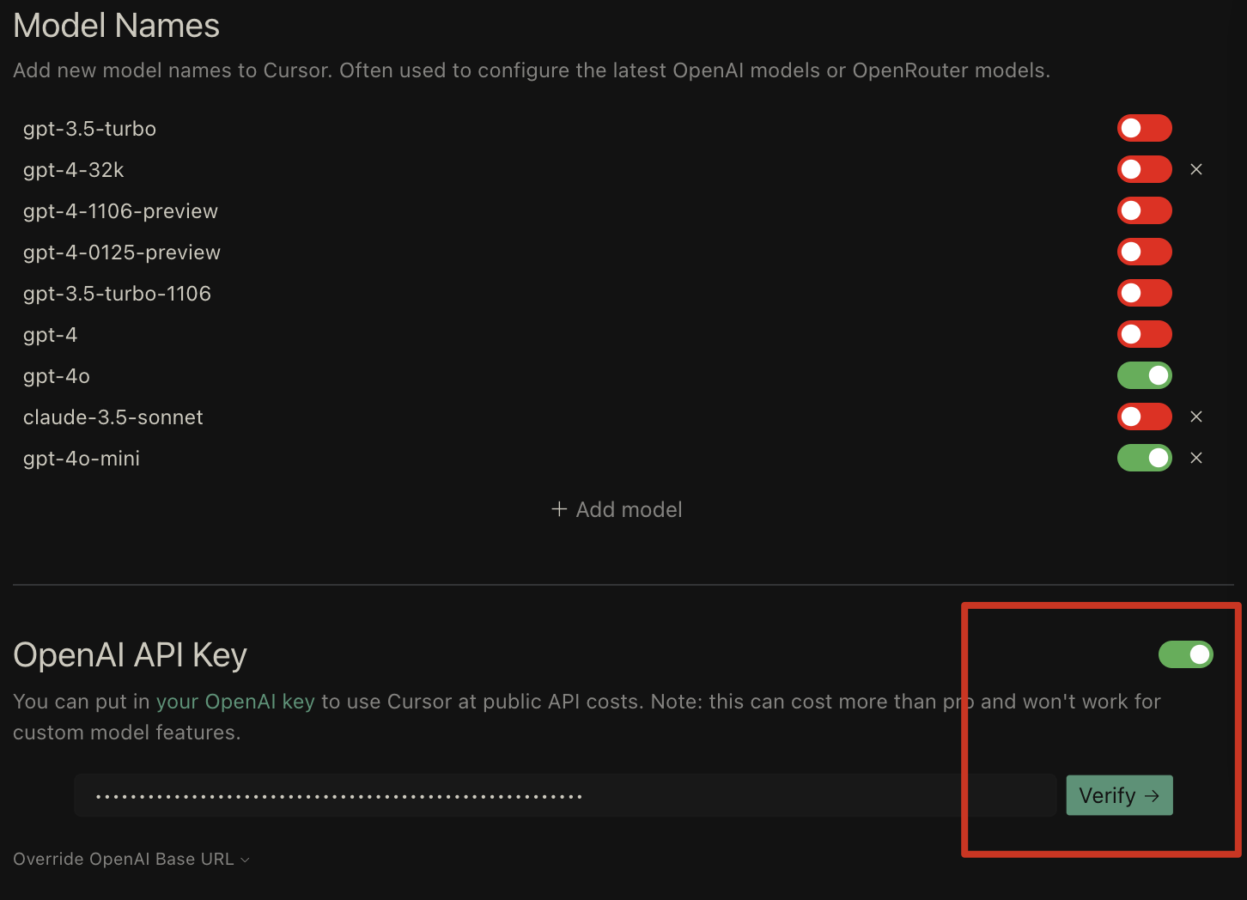This screenshot has height=900, width=1247.
Task: Turn on the gpt-4-32k model switch
Action: pyautogui.click(x=1145, y=170)
